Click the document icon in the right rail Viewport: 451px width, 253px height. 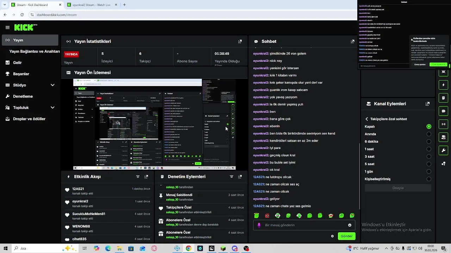(x=444, y=98)
